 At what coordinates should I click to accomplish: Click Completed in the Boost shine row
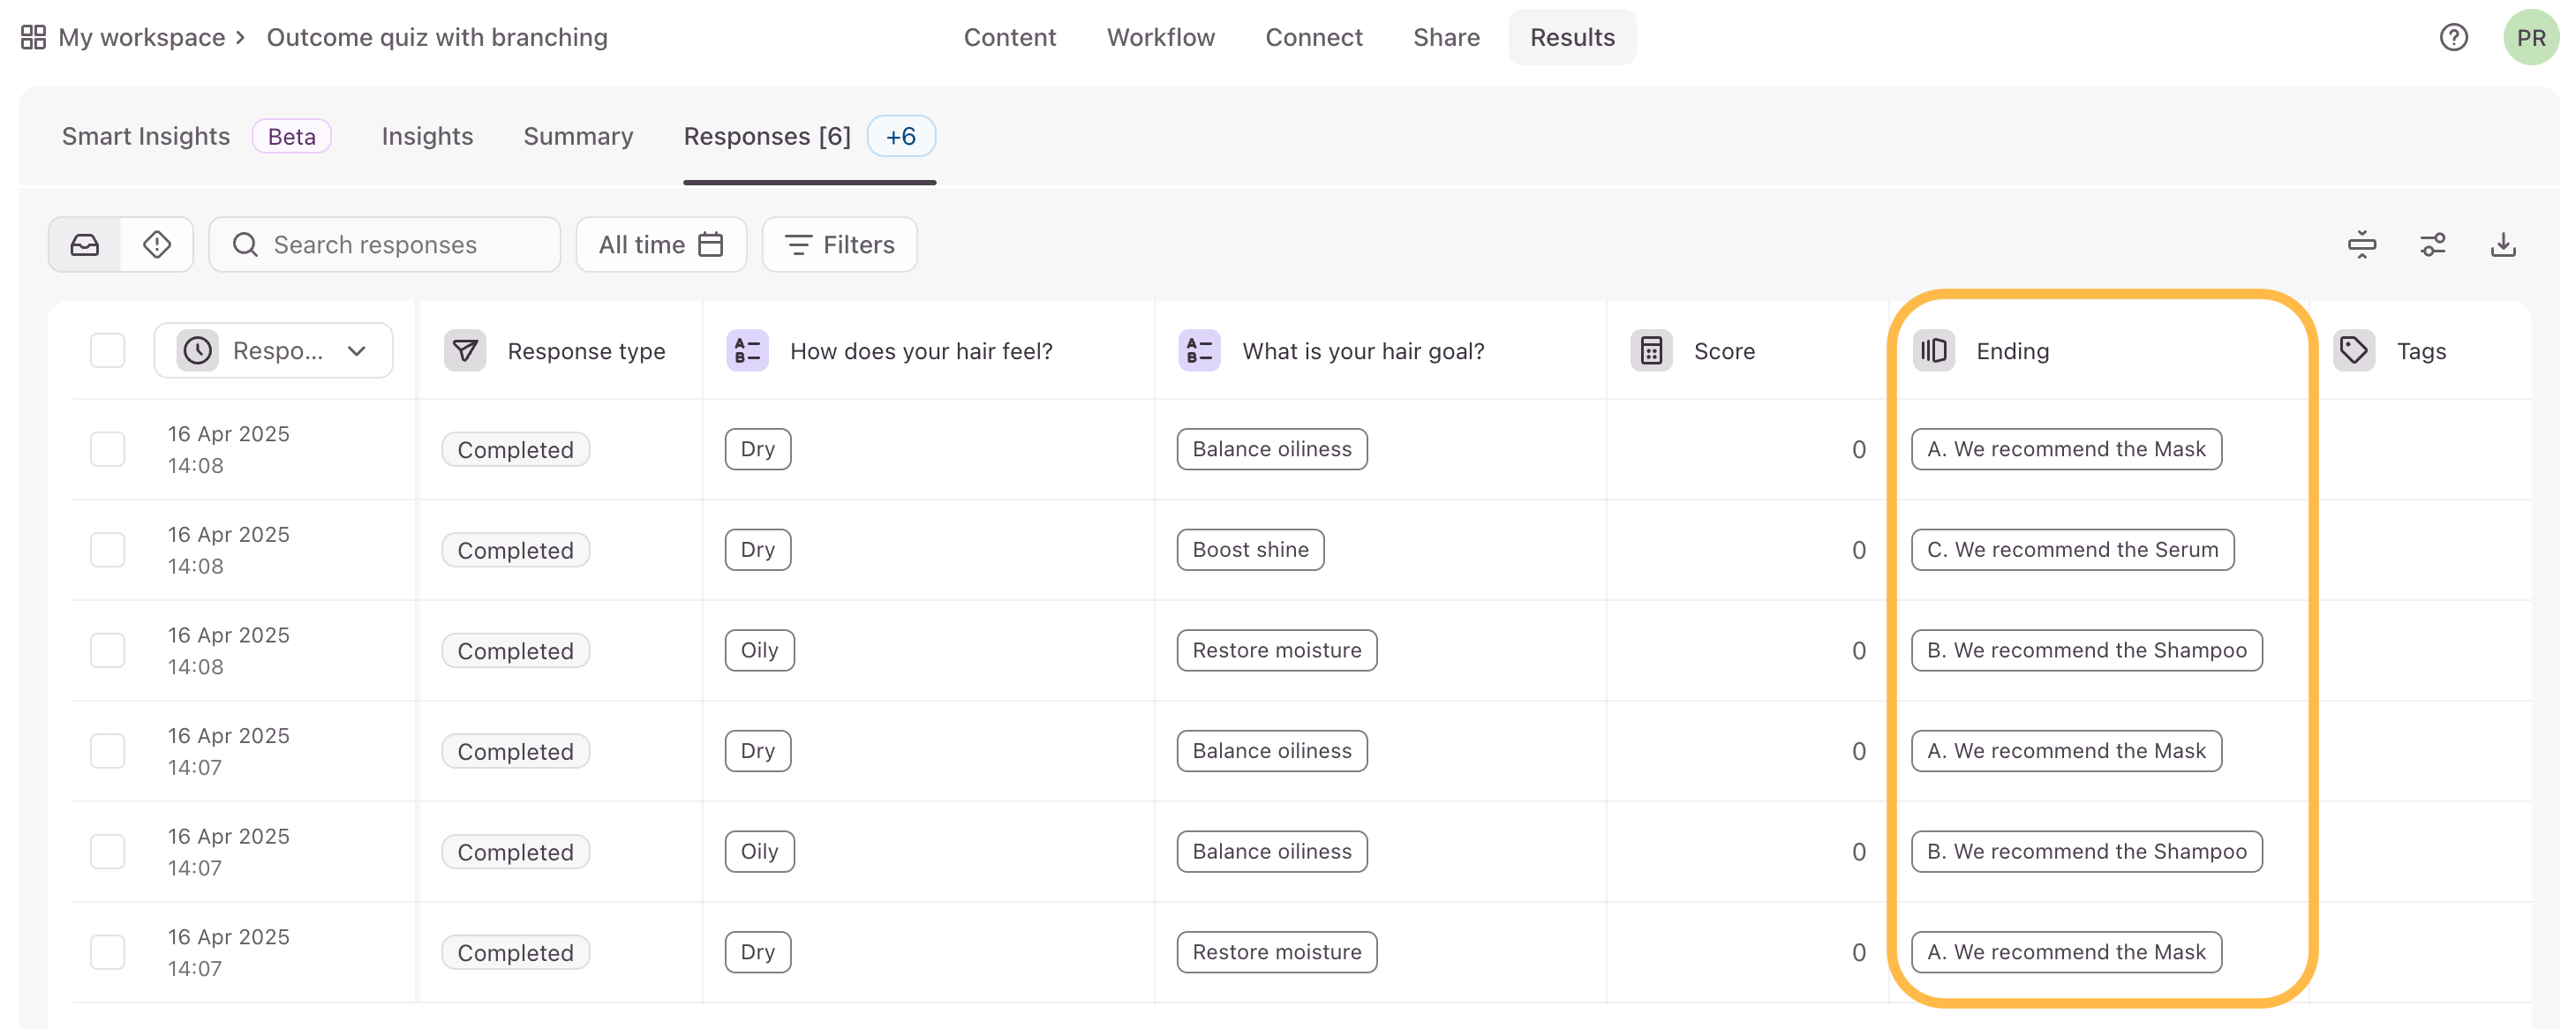515,550
